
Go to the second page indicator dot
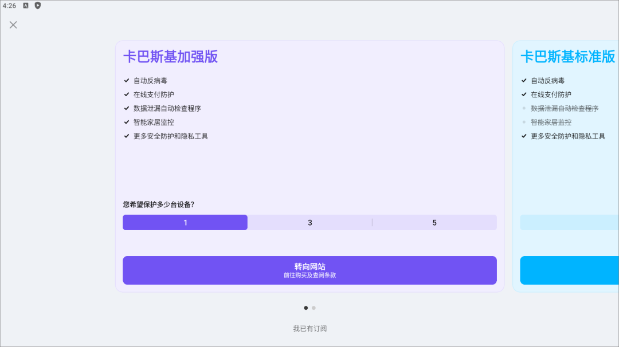314,308
